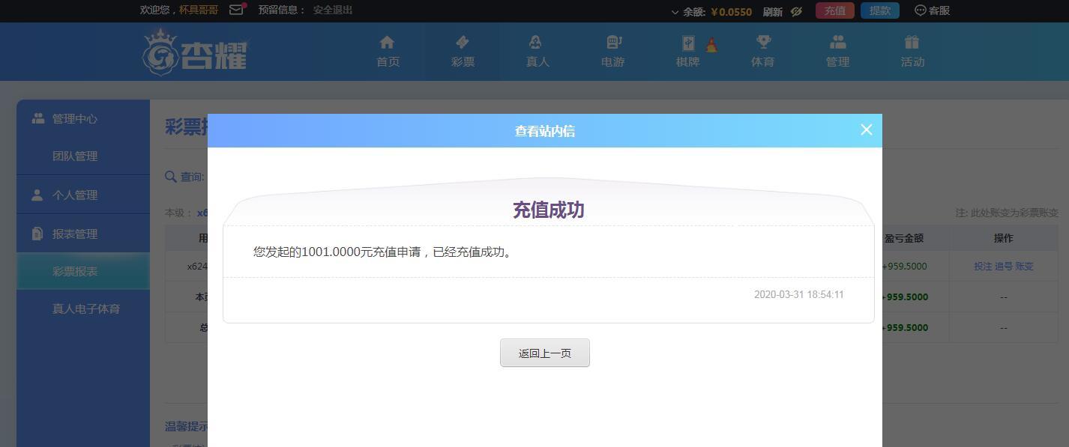This screenshot has height=447, width=1069.
Task: Click 安全退出 to log out
Action: tap(333, 10)
